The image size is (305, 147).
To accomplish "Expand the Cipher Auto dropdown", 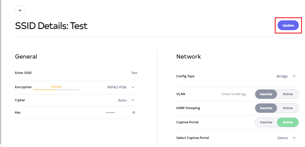I will (126, 100).
